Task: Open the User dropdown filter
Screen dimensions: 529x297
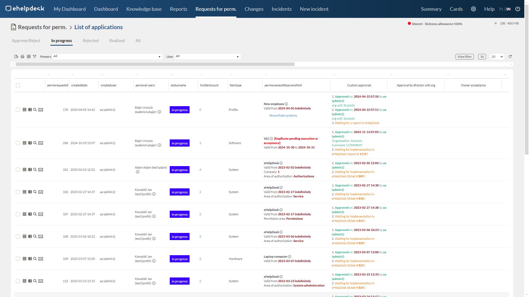Action: tap(207, 57)
